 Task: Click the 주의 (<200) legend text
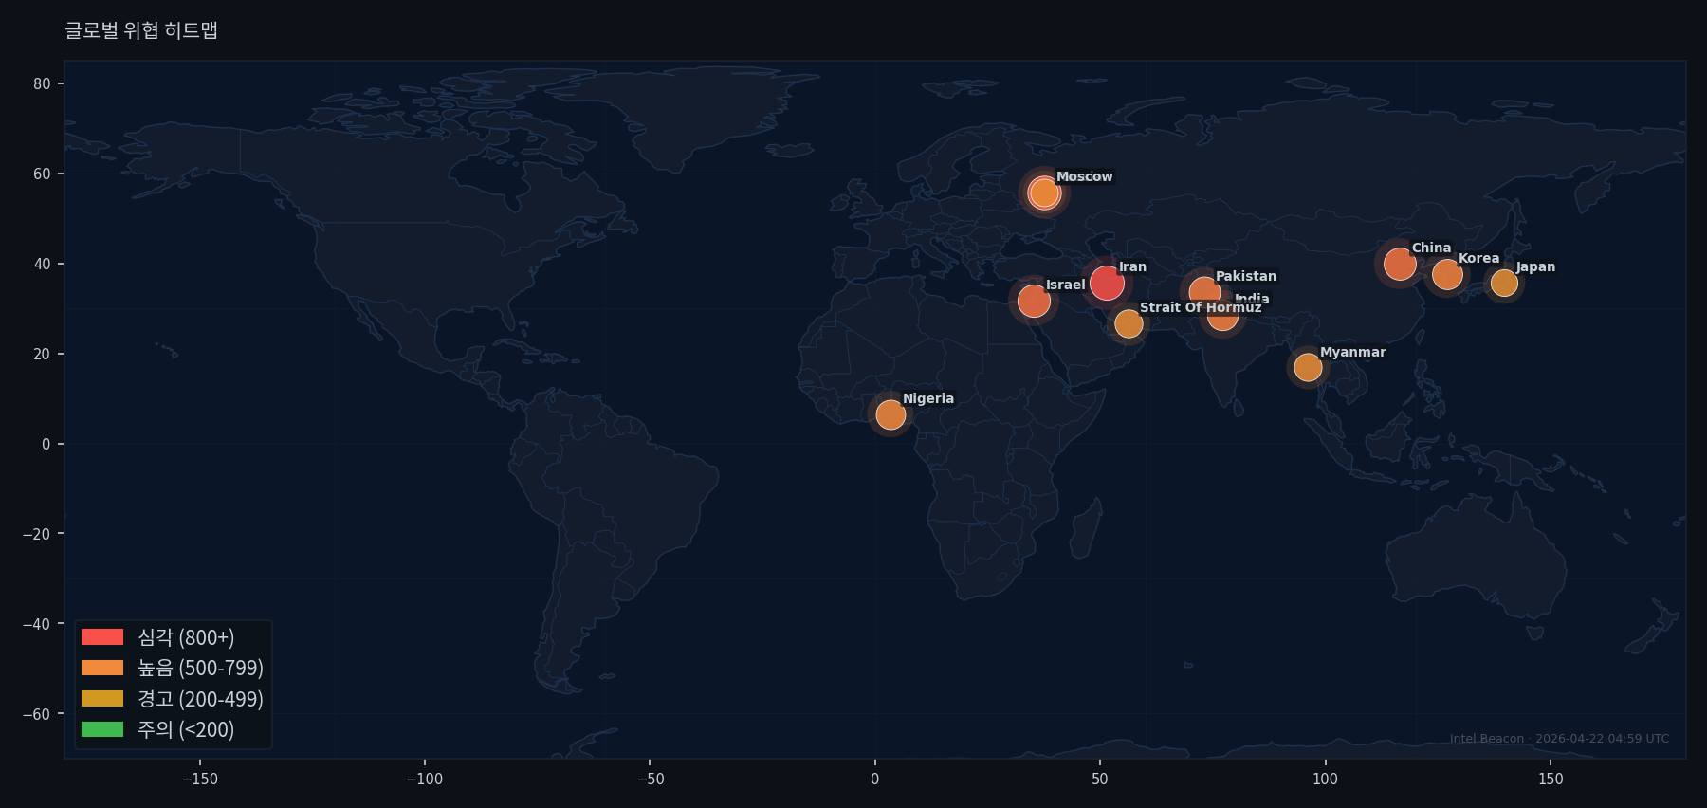tap(186, 729)
